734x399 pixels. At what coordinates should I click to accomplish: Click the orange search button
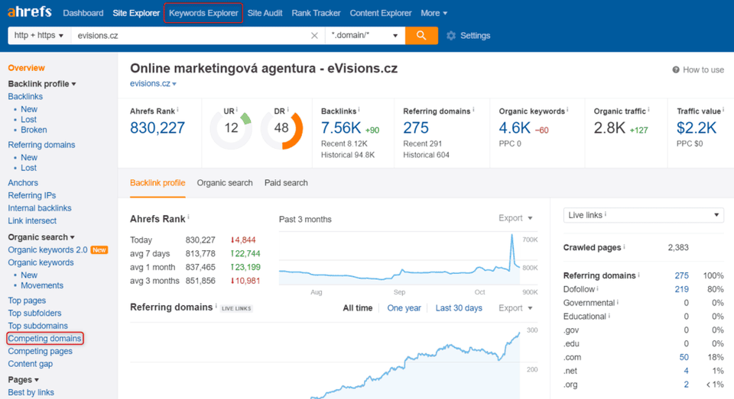tap(421, 36)
